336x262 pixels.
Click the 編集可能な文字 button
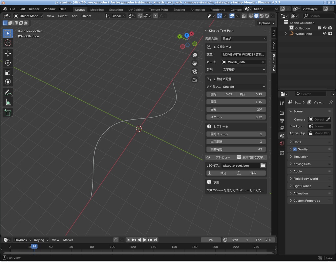tap(251, 158)
